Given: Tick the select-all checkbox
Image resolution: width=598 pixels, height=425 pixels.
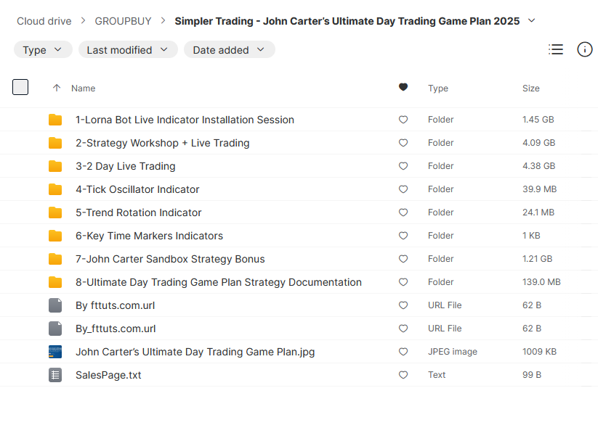Looking at the screenshot, I should [20, 88].
